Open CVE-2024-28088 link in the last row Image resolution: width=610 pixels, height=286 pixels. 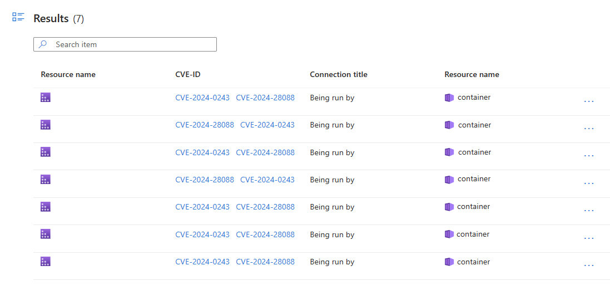265,262
